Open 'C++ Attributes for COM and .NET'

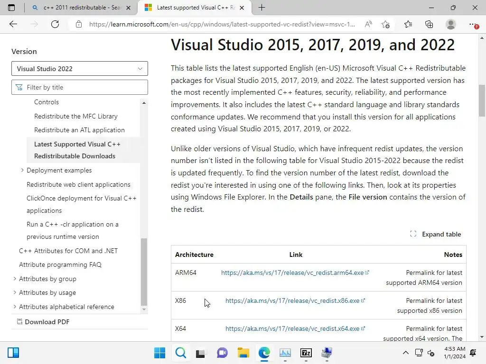click(68, 251)
